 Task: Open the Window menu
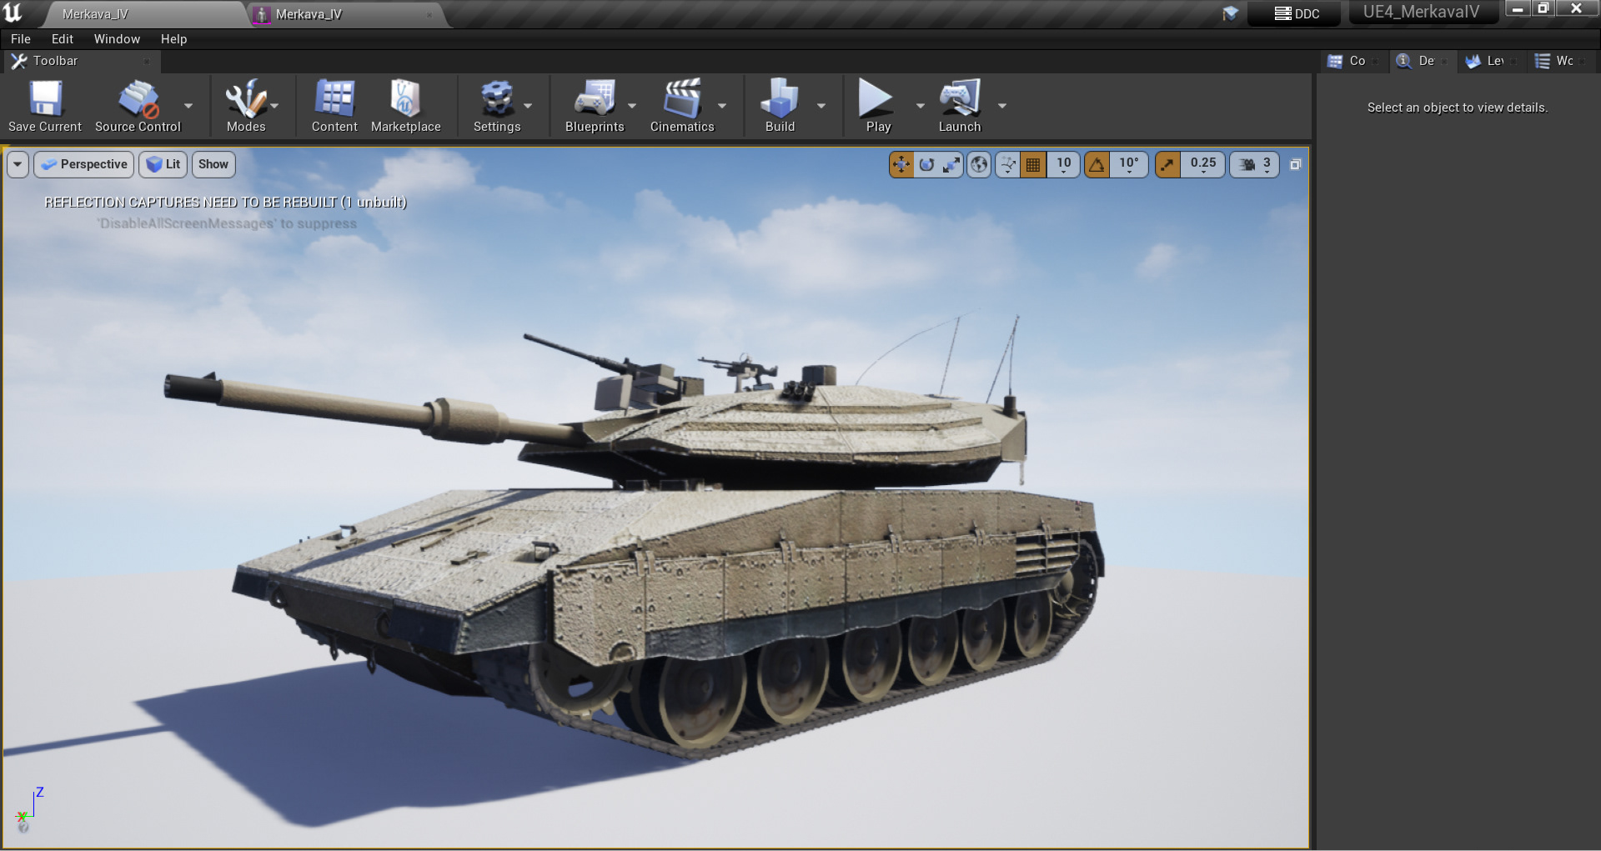coord(117,39)
